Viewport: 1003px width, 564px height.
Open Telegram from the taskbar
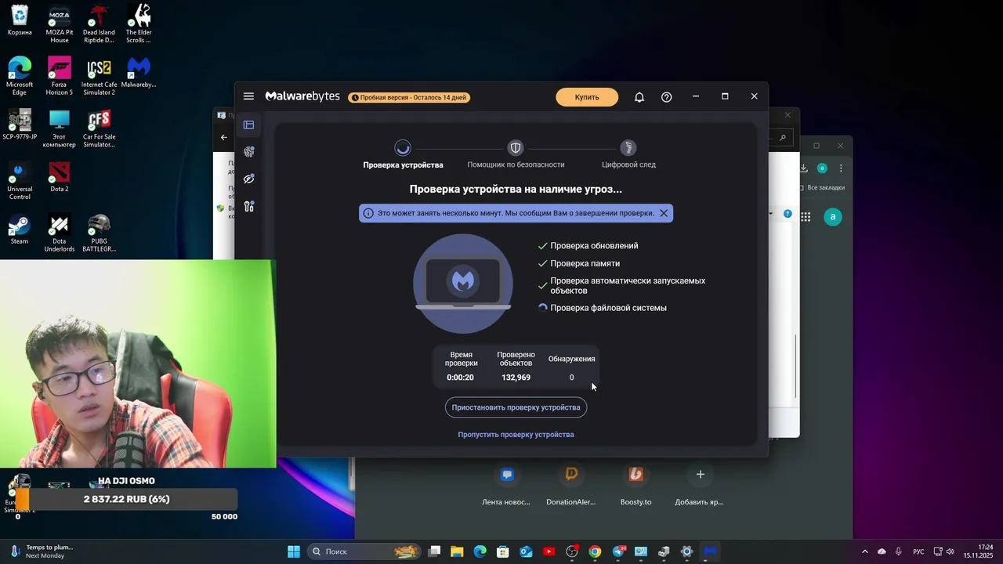pos(618,551)
